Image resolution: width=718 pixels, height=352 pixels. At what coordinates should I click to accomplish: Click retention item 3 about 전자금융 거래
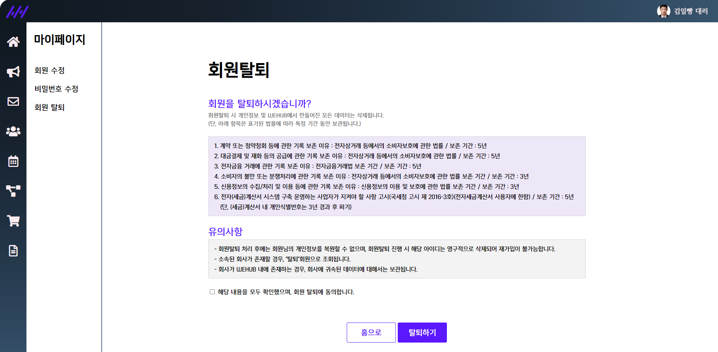point(318,166)
